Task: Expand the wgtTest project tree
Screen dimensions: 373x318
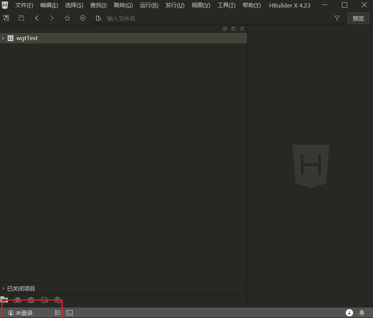Action: tap(3, 38)
